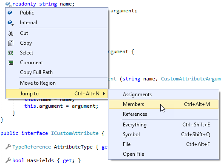Click the Select marquee icon
Image resolution: width=221 pixels, height=163 pixels.
tap(11, 53)
